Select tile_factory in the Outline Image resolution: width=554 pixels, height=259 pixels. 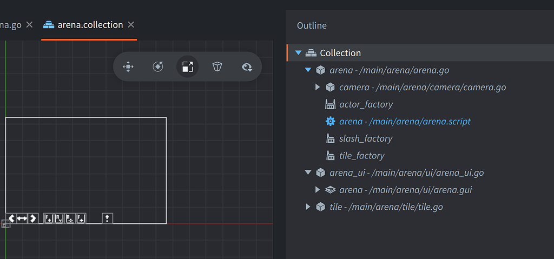[x=361, y=156]
